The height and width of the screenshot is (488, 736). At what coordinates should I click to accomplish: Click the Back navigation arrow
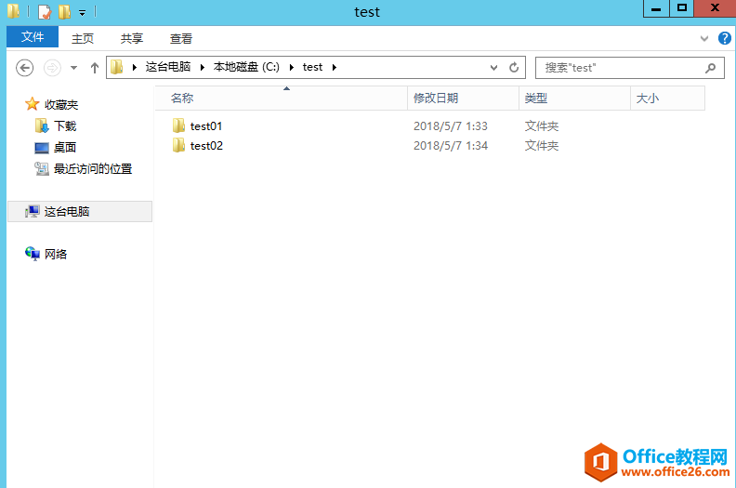coord(24,68)
